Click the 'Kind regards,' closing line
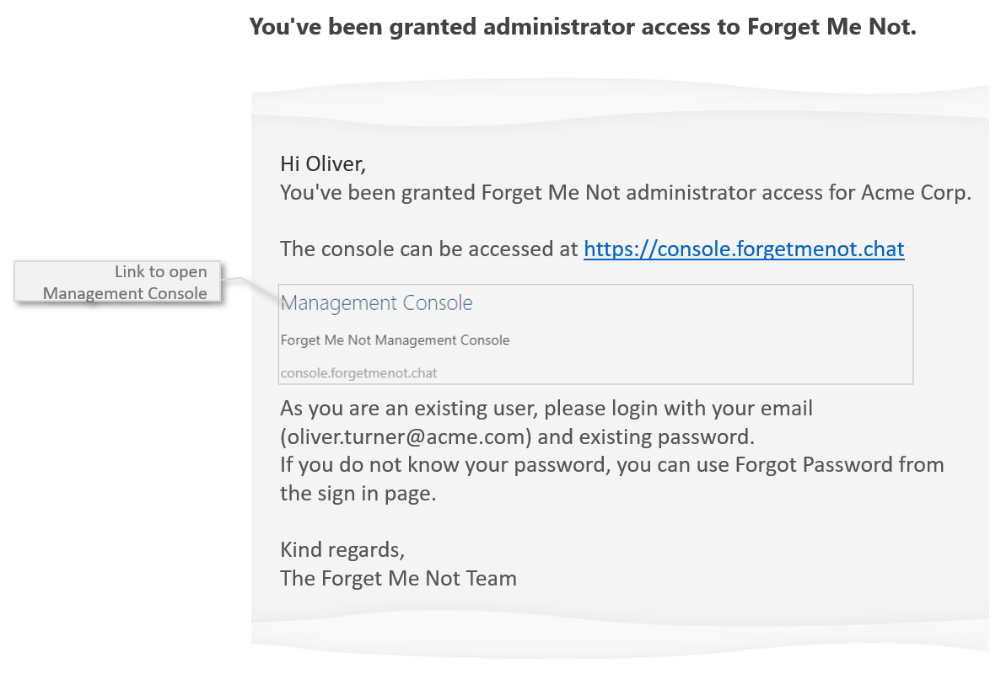The height and width of the screenshot is (674, 1001). pos(342,550)
